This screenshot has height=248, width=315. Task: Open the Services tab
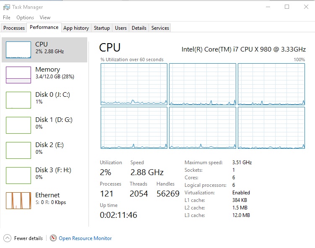coord(160,28)
